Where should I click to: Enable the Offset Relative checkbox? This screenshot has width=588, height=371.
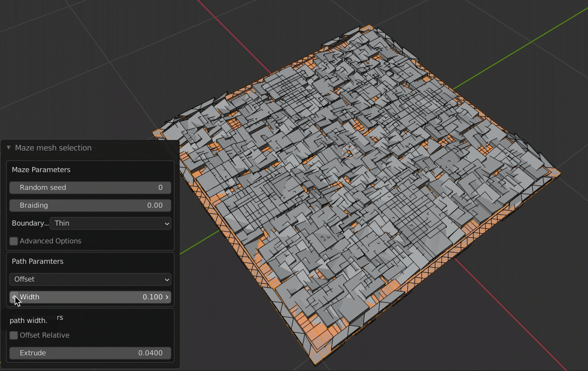[x=13, y=335]
